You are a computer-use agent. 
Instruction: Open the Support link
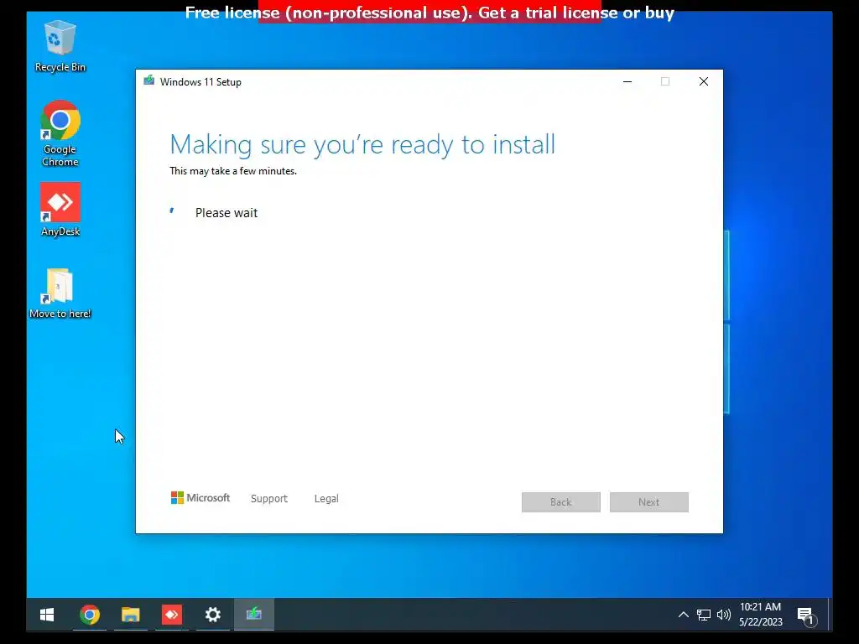269,498
